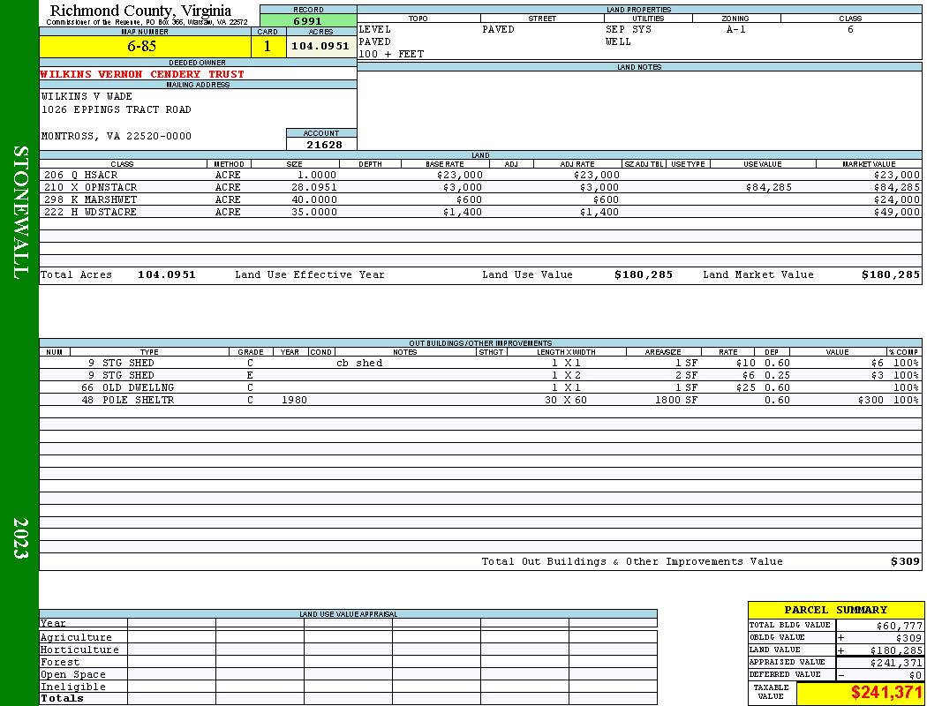This screenshot has height=706, width=927.
Task: Select land row 206 Q HSACR
Action: click(x=480, y=175)
